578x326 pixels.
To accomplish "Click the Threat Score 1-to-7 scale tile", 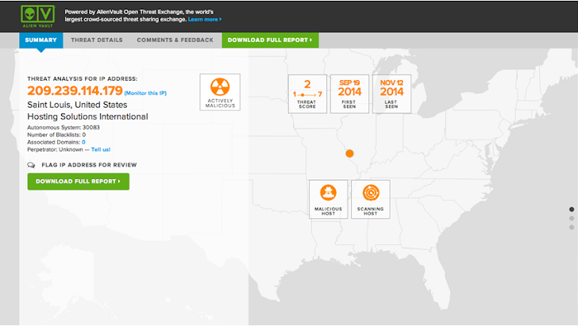I will [x=307, y=94].
